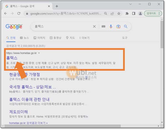Screen dimensions: 166x130
Task: Click the address bar URL
Action: [x=66, y=14]
